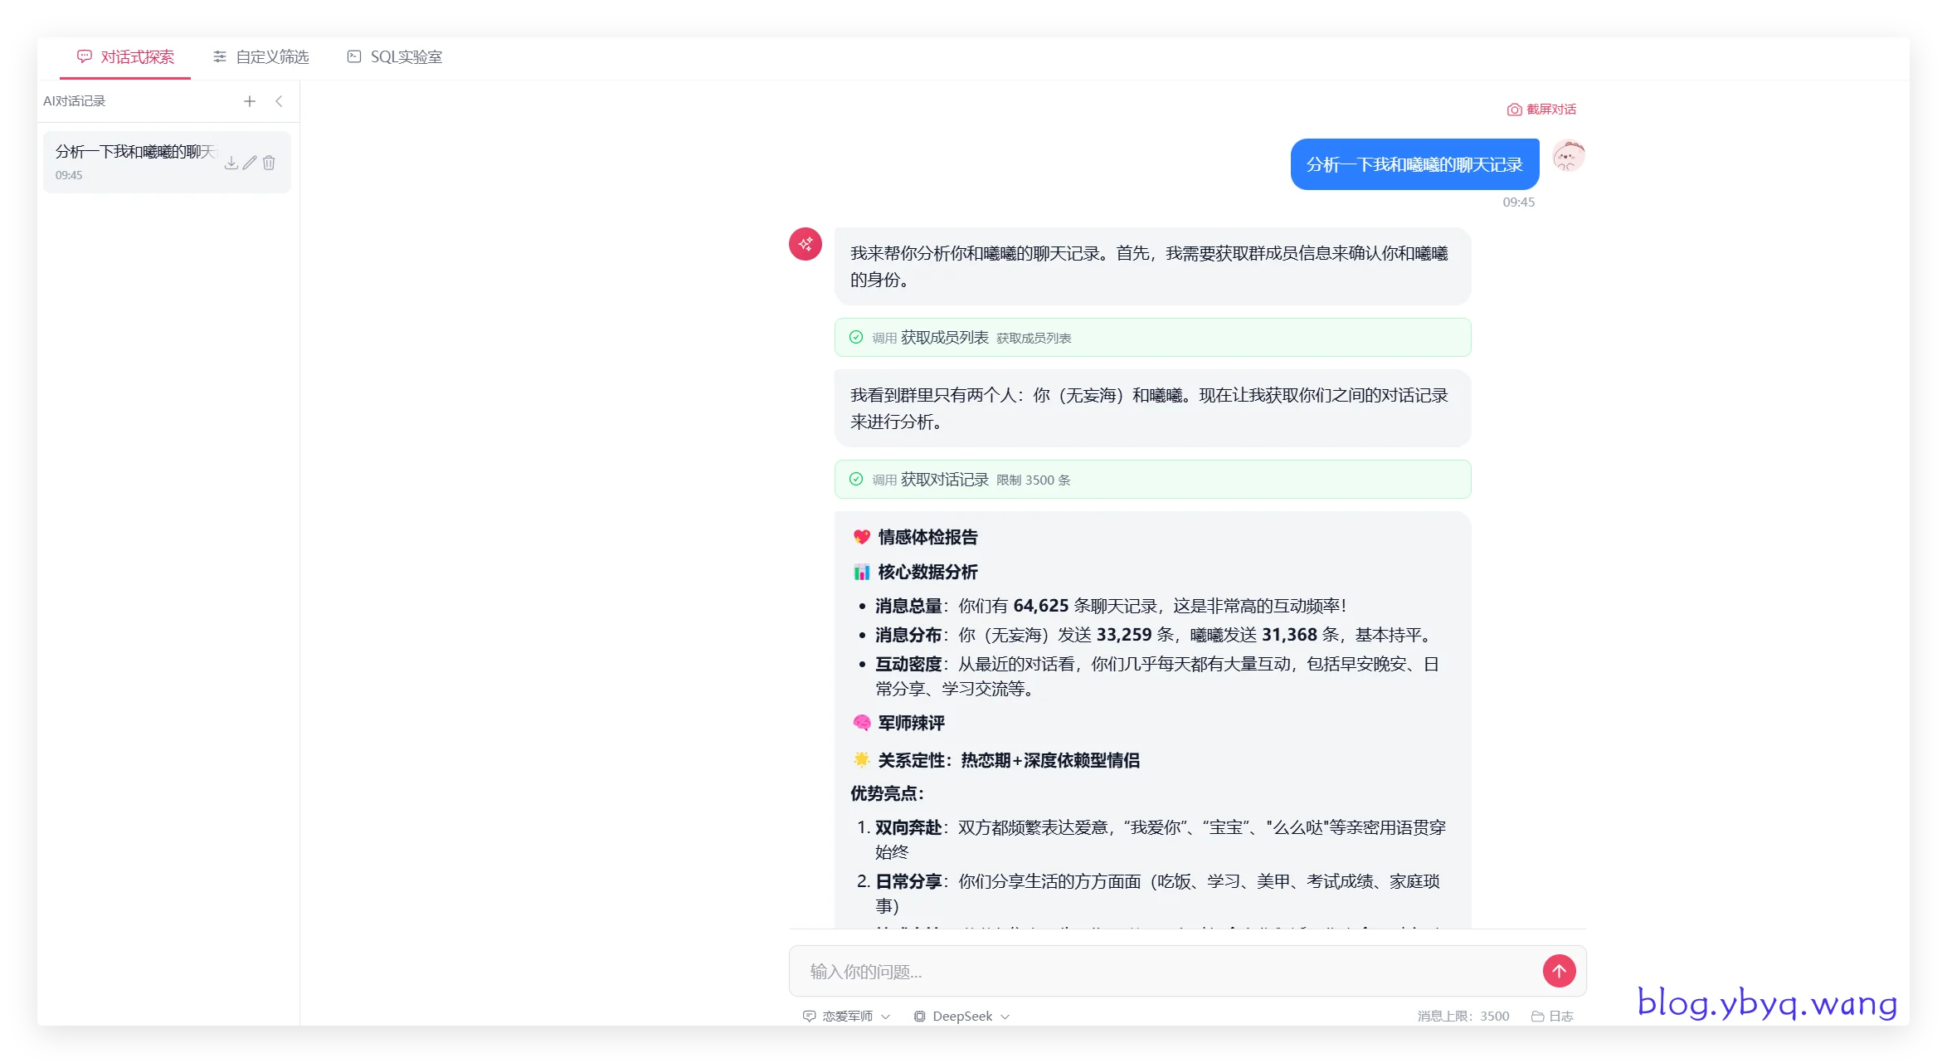The image size is (1947, 1063).
Task: Delete conversation using the trash icon
Action: [269, 163]
